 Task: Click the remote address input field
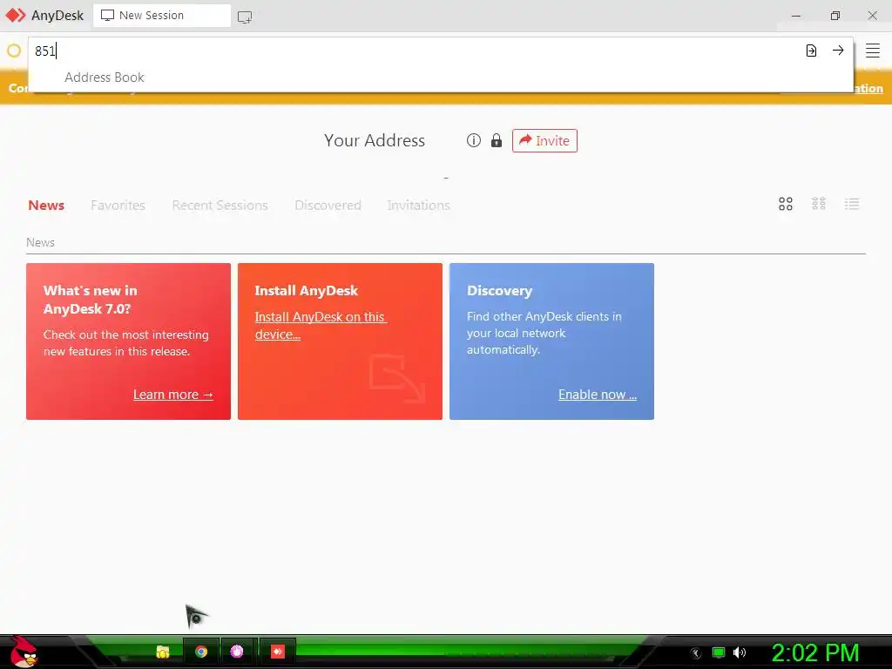click(x=416, y=51)
